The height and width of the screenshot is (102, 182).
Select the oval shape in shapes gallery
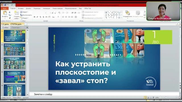pyautogui.click(x=116, y=12)
